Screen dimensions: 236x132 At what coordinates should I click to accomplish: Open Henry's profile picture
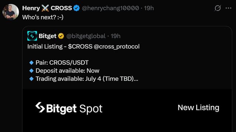click(11, 12)
